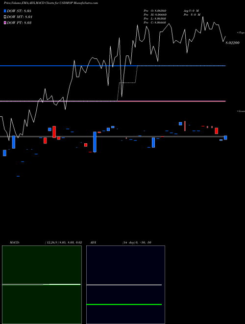Click the 'Pre O: 8.06369' value
The image size is (245, 324).
click(x=155, y=10)
